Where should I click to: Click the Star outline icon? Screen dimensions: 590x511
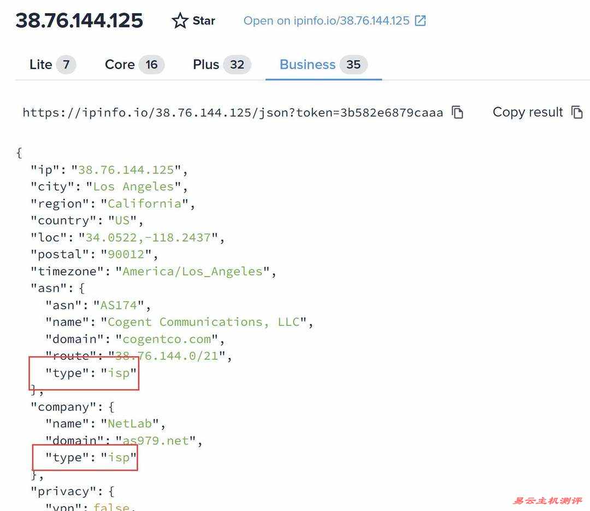point(180,21)
